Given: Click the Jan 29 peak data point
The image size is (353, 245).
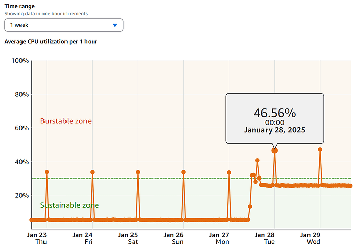Looking at the screenshot, I should tap(320, 150).
